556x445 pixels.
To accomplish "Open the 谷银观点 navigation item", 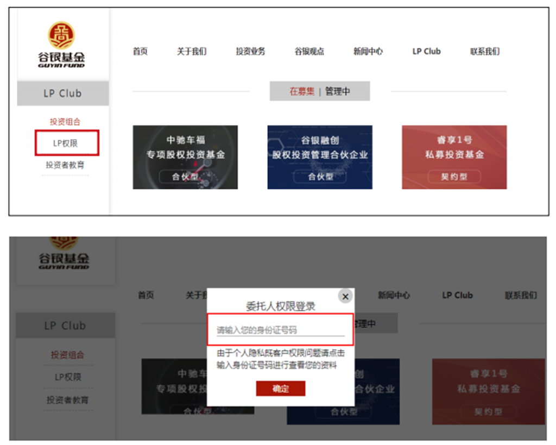I will point(309,52).
